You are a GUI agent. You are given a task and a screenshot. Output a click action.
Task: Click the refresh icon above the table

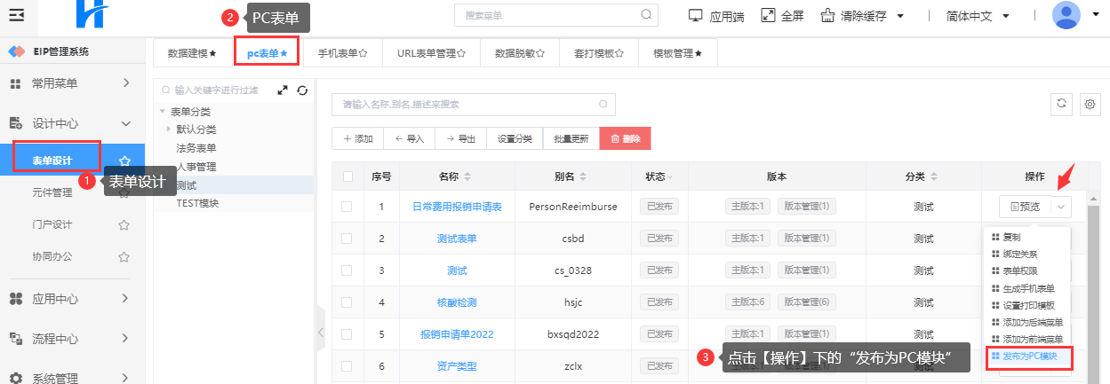coord(1060,104)
